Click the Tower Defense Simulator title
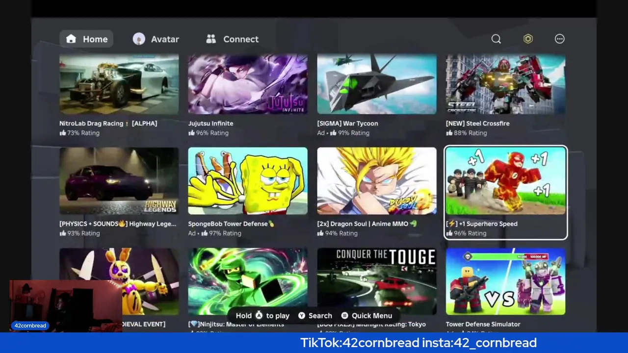 pyautogui.click(x=483, y=324)
